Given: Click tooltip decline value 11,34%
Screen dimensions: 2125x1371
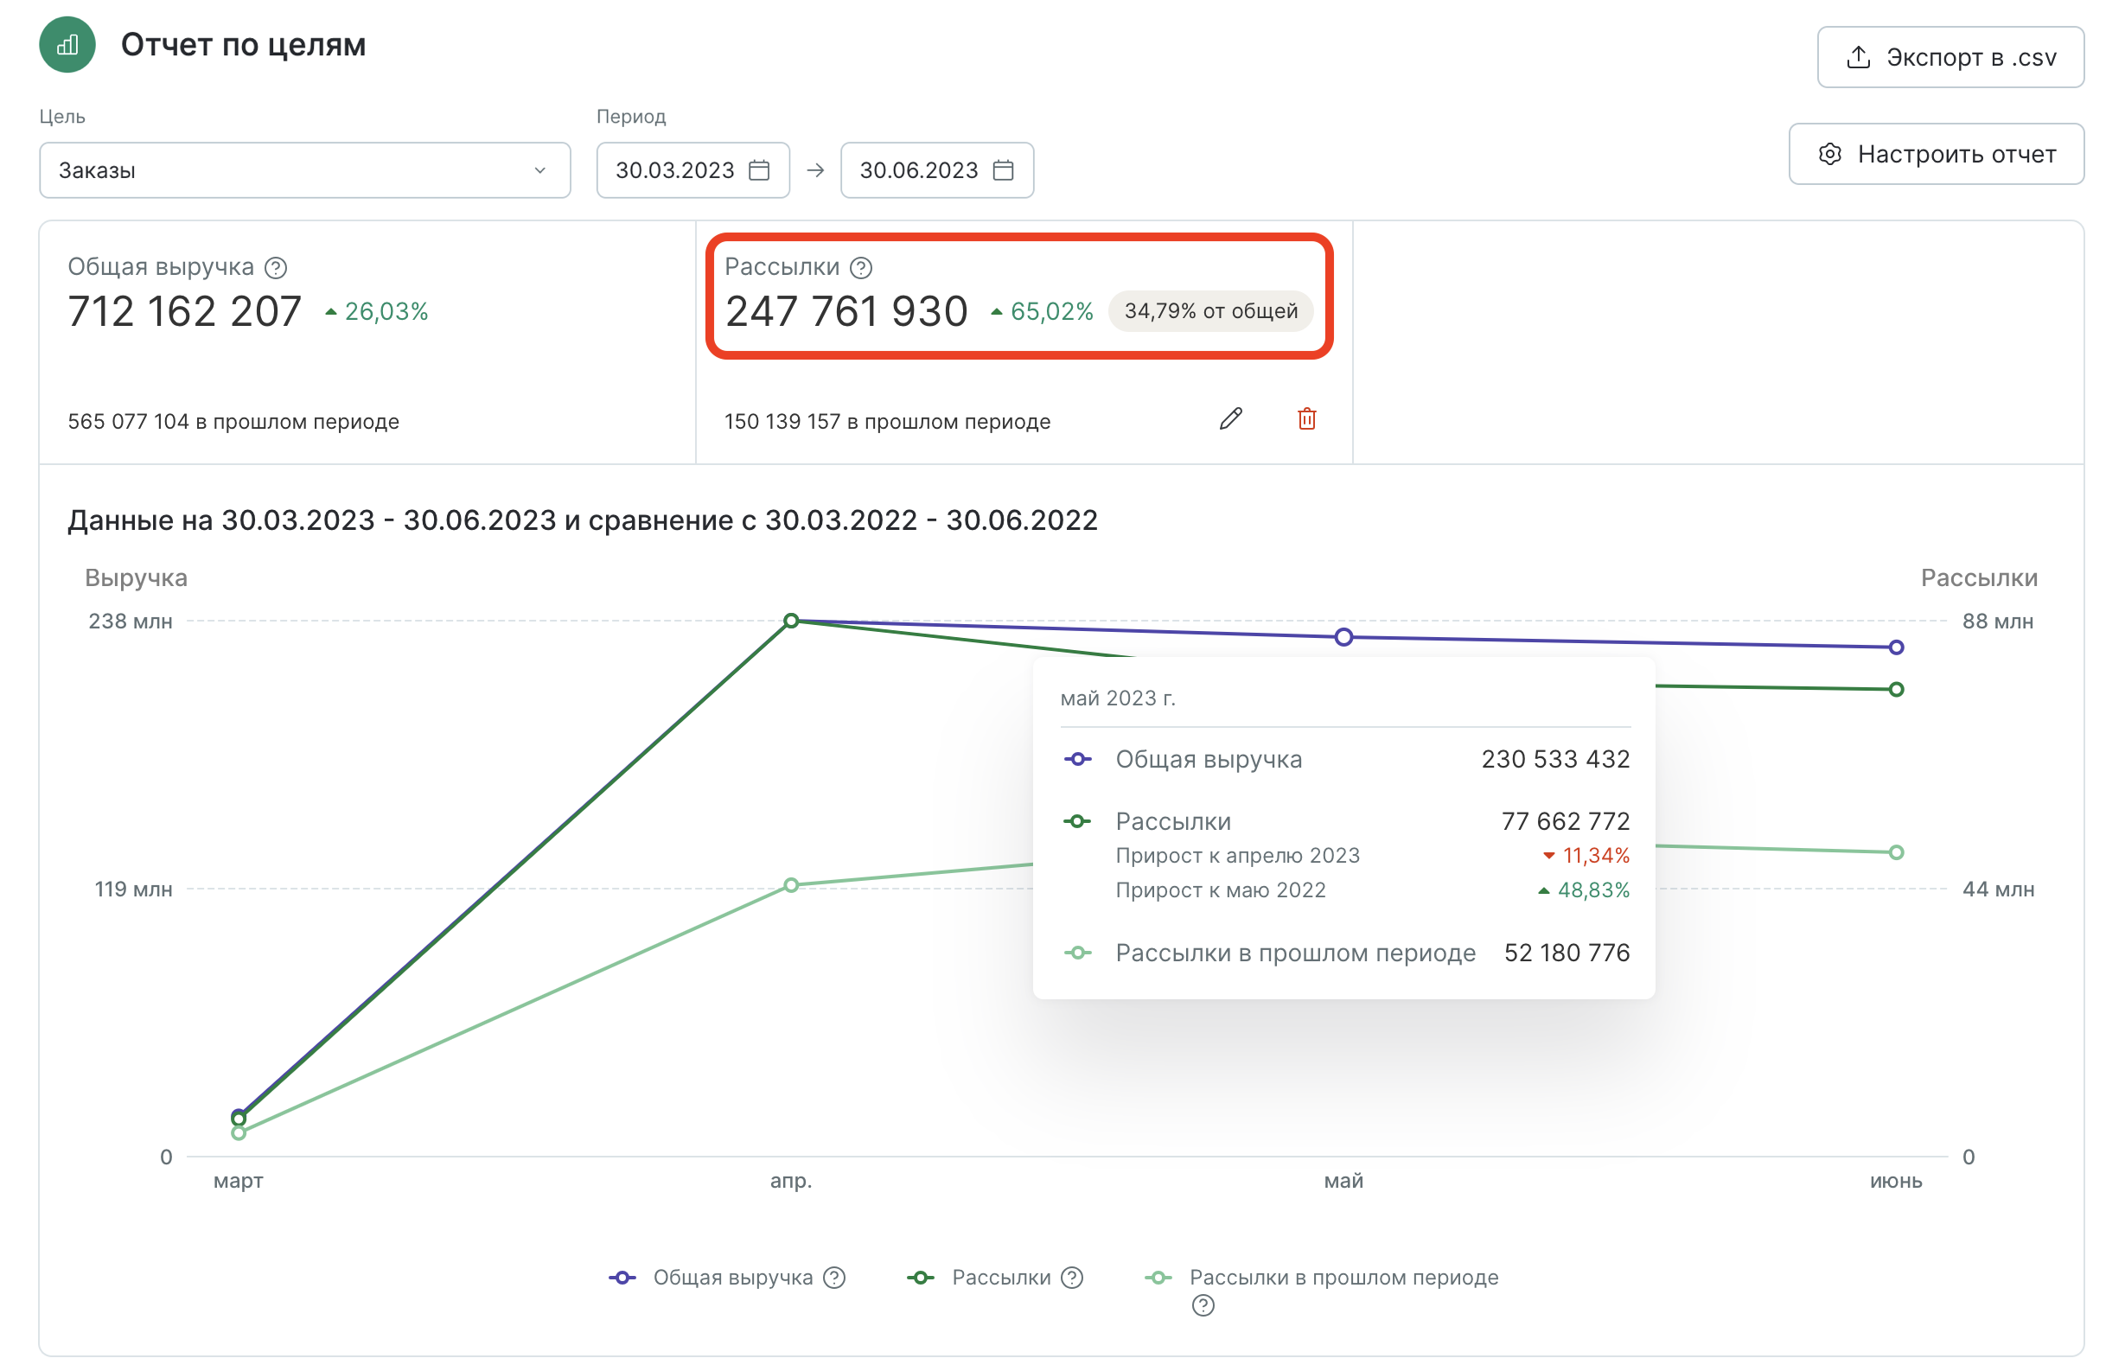Looking at the screenshot, I should [x=1586, y=855].
